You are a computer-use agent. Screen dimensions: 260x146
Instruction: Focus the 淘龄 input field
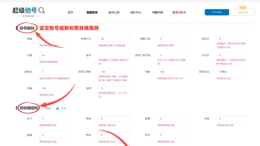point(173,72)
